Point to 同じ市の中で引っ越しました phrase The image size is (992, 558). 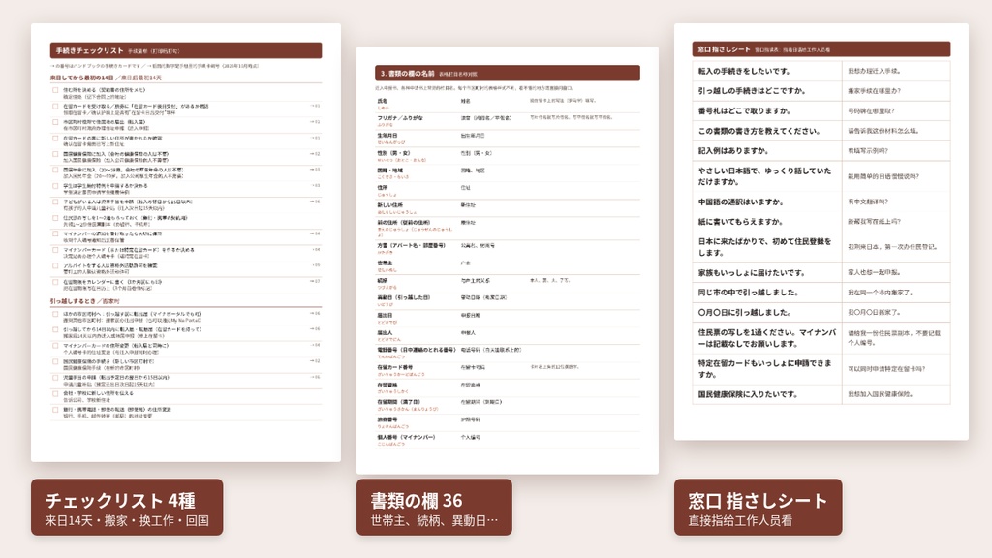(748, 293)
